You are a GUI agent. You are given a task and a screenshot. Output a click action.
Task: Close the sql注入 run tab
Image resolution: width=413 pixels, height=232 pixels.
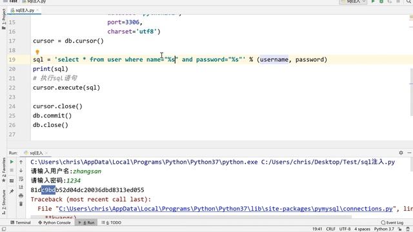(46, 153)
